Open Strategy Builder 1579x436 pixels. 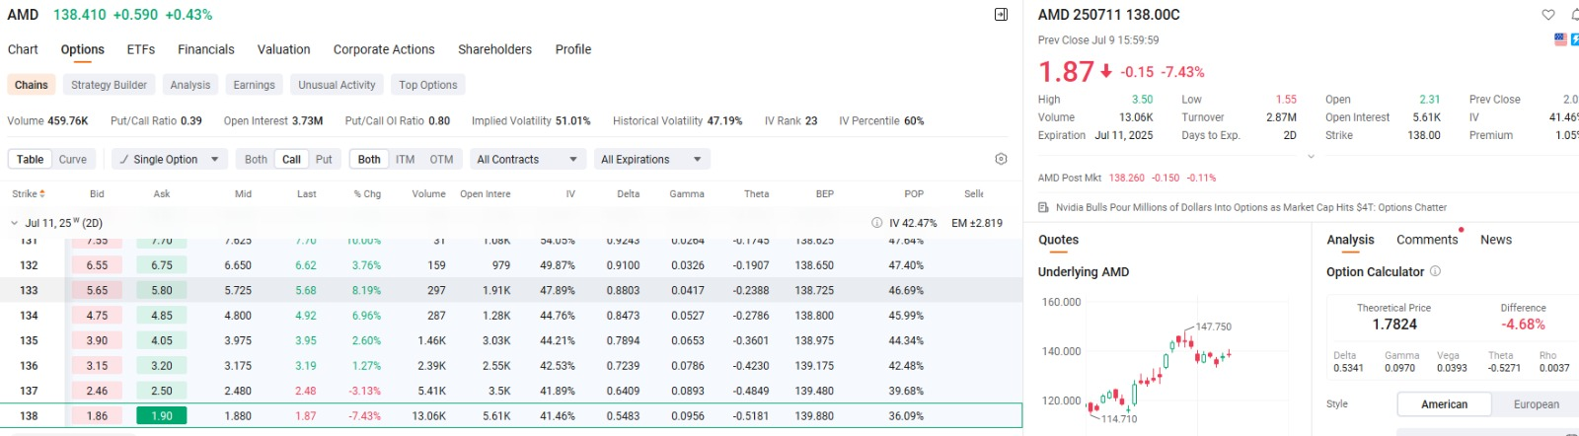pos(109,85)
